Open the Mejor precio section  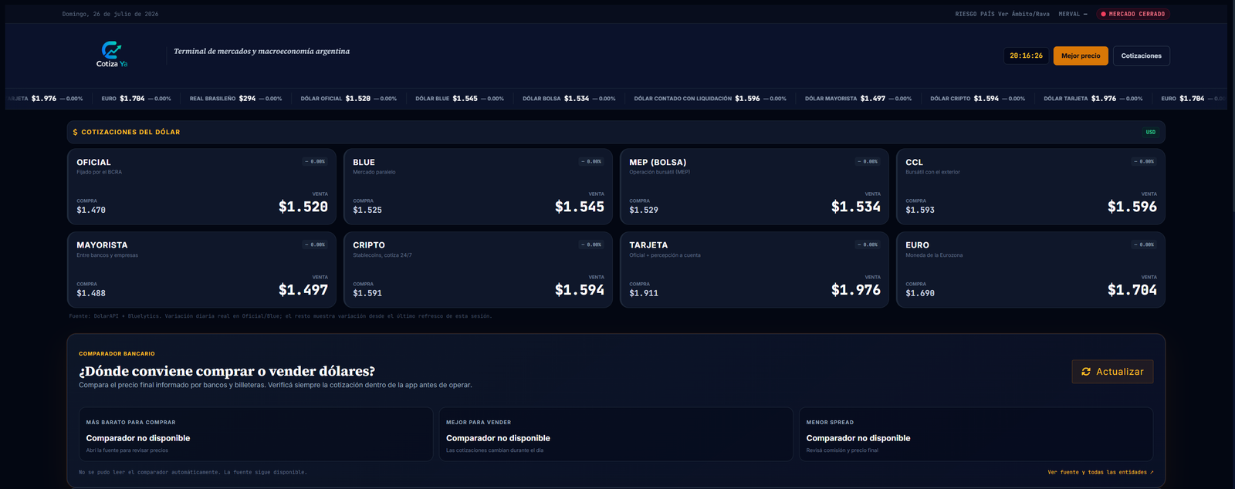tap(1081, 56)
